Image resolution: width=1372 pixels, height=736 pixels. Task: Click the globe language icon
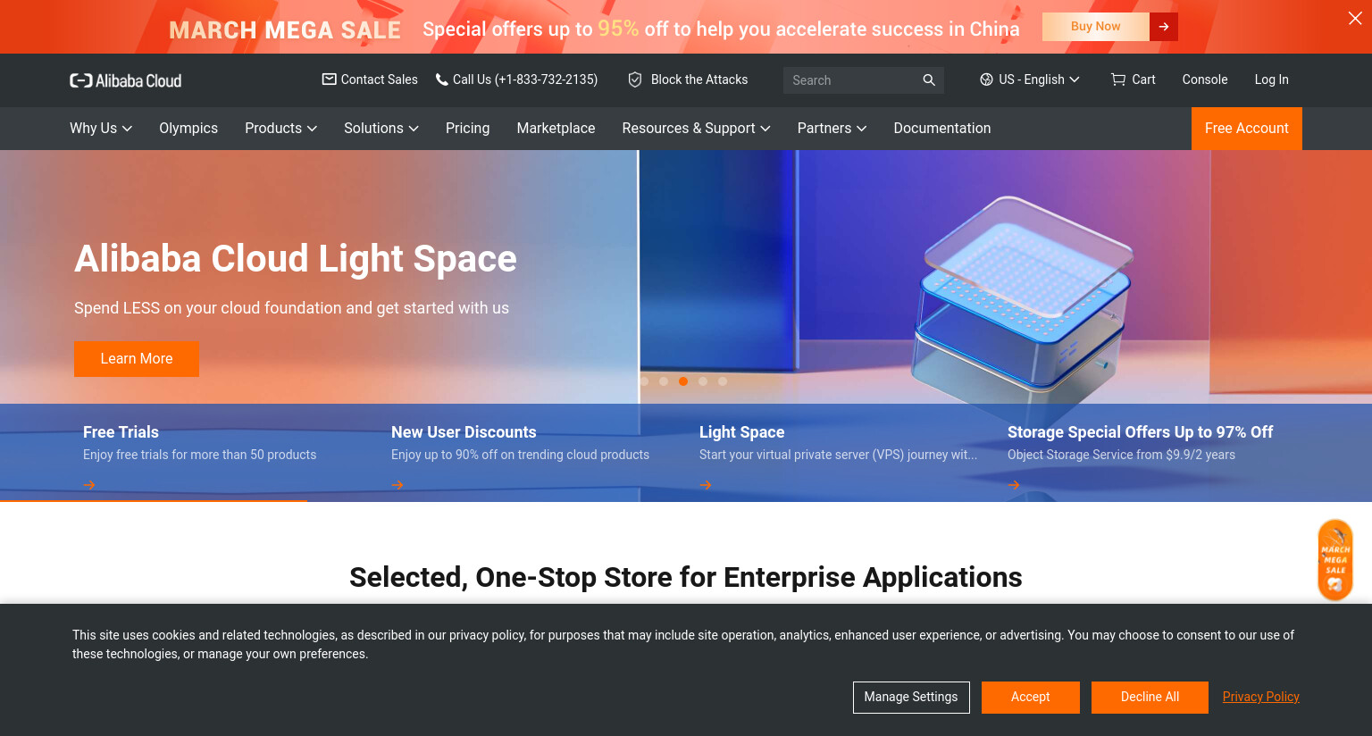(986, 79)
